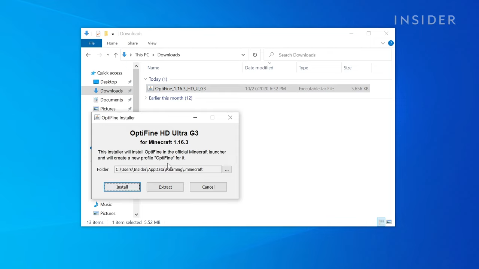
Task: Click Install in the OptiFine Installer
Action: [122, 187]
